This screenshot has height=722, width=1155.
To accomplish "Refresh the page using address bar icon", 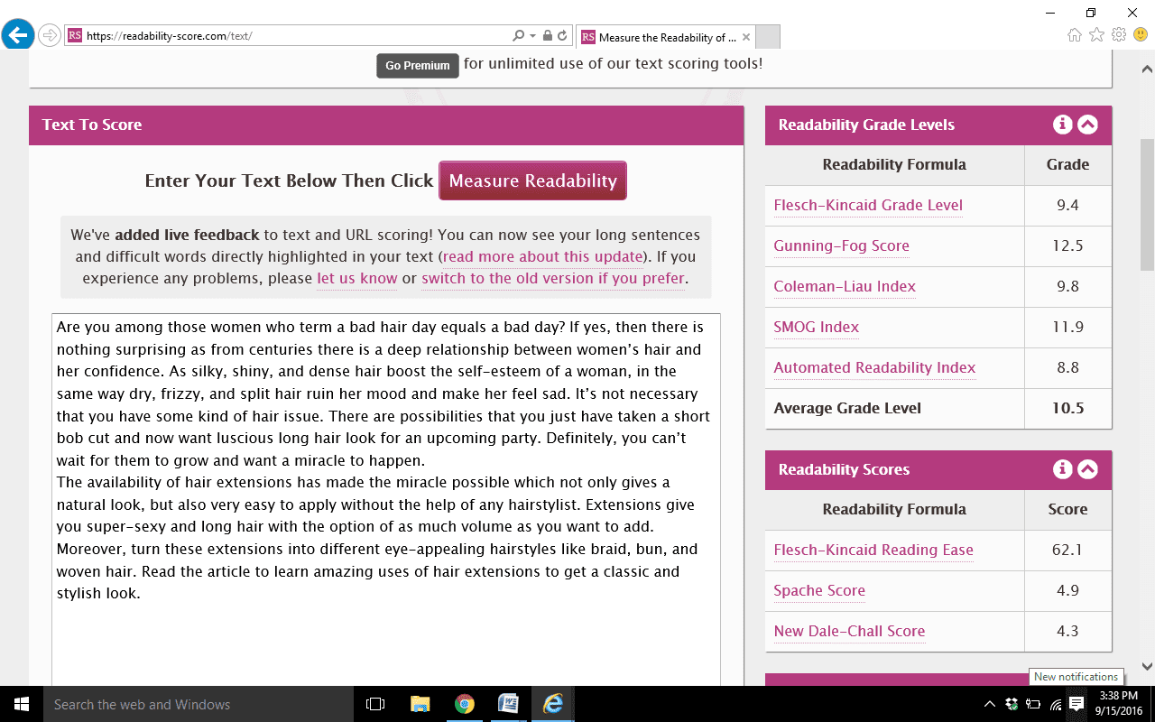I will pyautogui.click(x=562, y=36).
